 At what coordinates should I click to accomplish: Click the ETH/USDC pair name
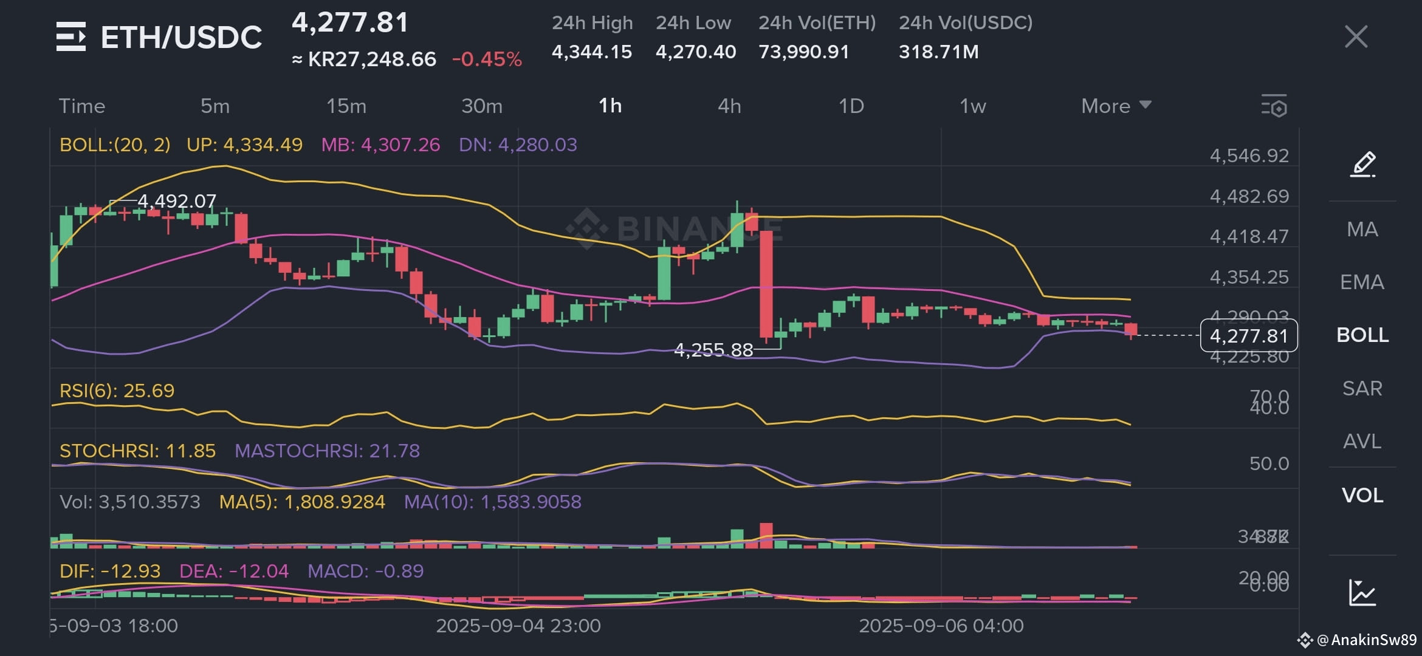(x=181, y=35)
